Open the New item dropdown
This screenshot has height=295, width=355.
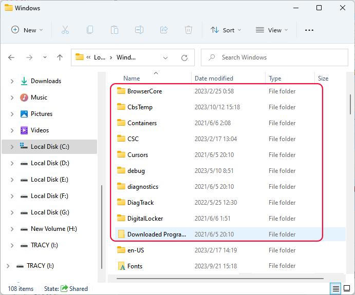coord(27,30)
